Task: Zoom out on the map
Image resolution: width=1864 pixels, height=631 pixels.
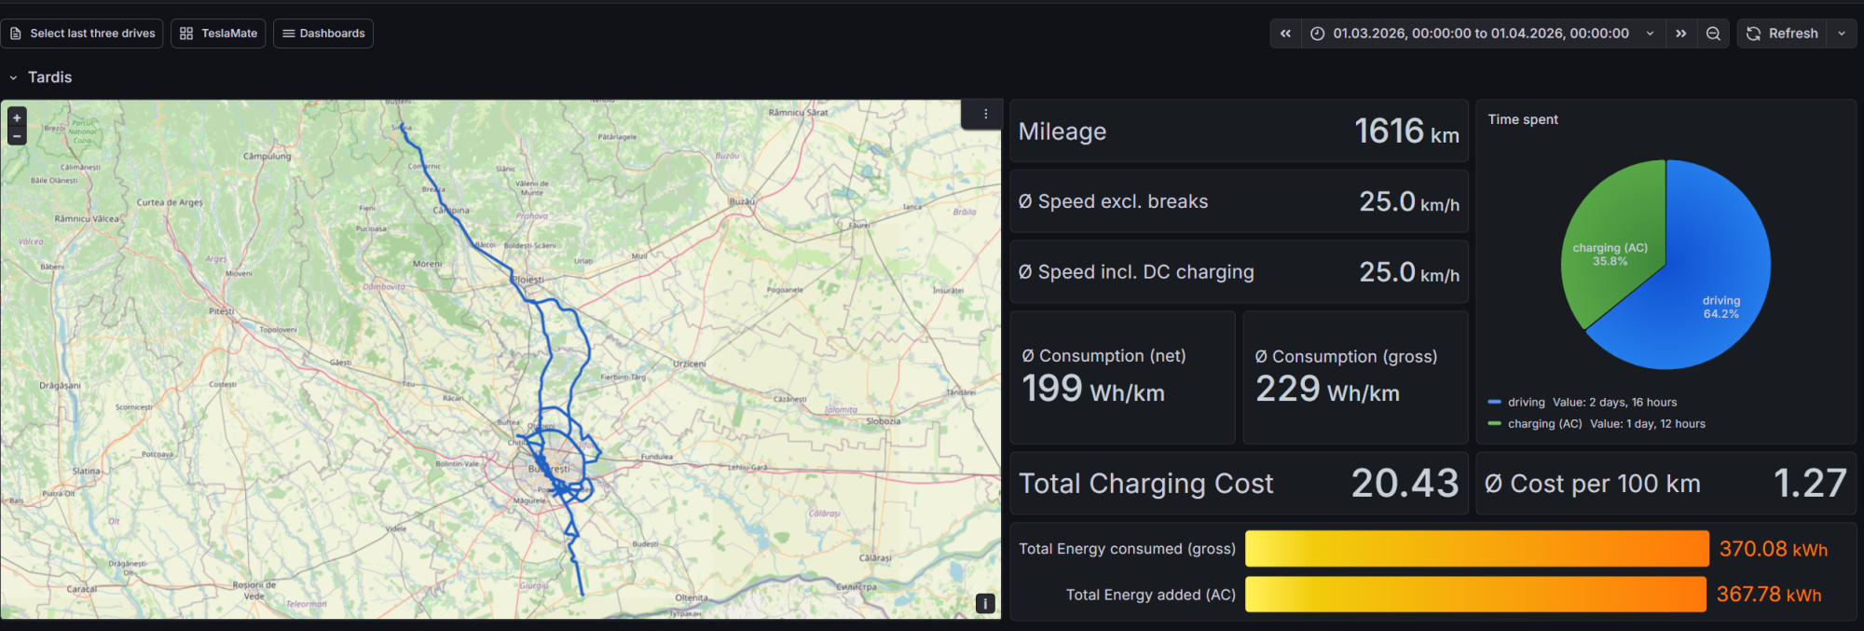Action: (17, 136)
